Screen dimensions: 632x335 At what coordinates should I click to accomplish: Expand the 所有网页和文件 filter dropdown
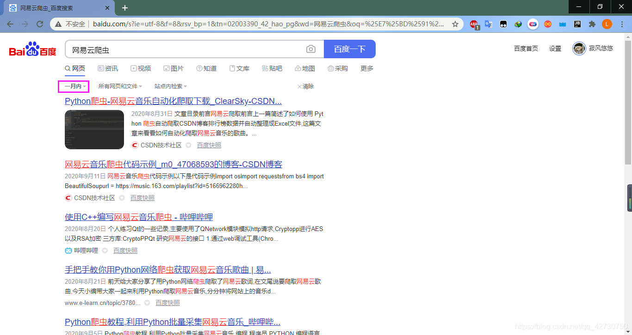coord(120,86)
